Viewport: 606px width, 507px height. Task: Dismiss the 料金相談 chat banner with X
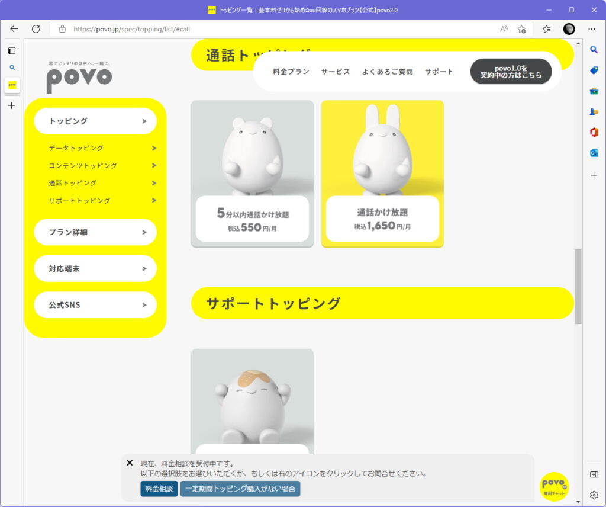[x=130, y=463]
